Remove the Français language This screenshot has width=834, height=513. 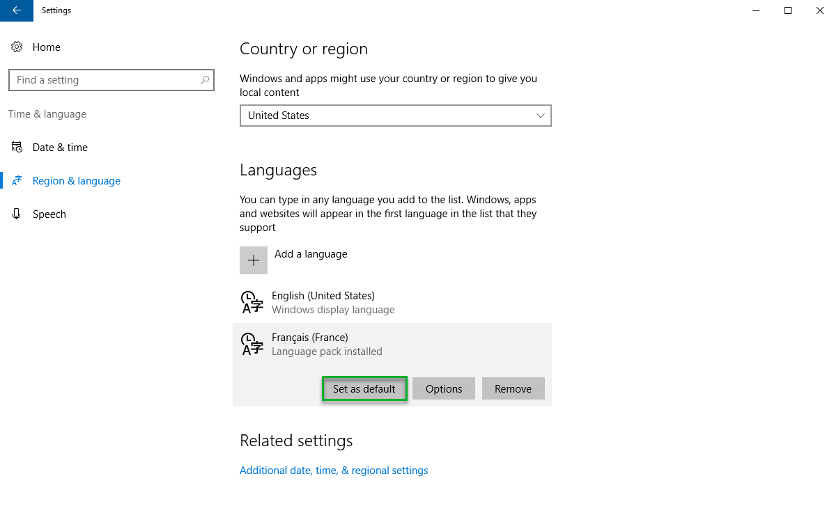(513, 388)
